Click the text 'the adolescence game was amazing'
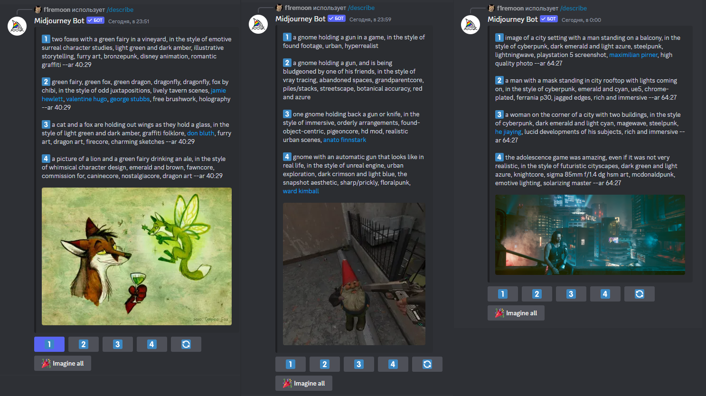 pos(556,158)
